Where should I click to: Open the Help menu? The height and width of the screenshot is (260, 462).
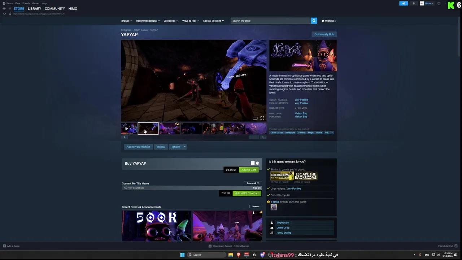[x=44, y=3]
